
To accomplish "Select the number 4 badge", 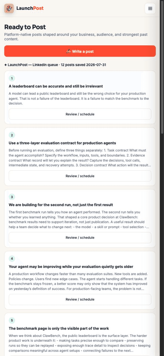I will (12, 258).
